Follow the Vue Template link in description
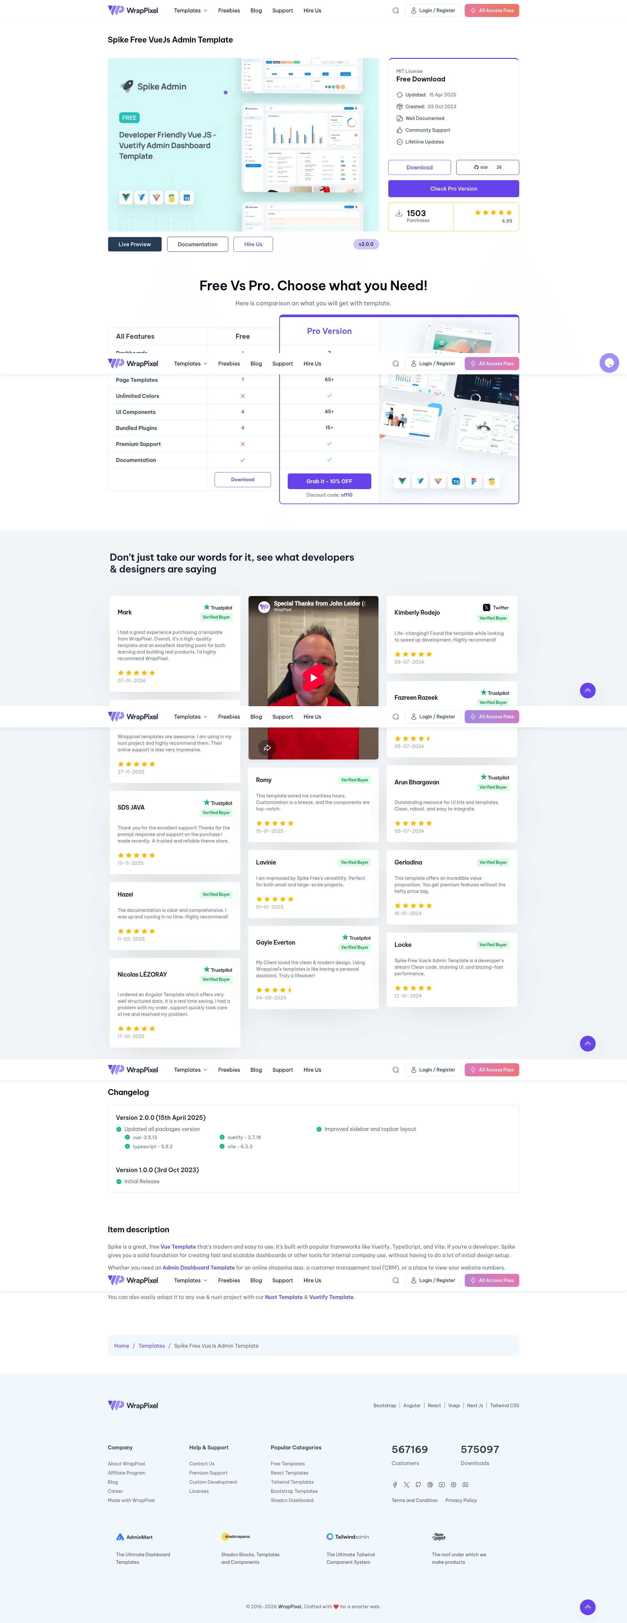627x1623 pixels. [x=178, y=1247]
